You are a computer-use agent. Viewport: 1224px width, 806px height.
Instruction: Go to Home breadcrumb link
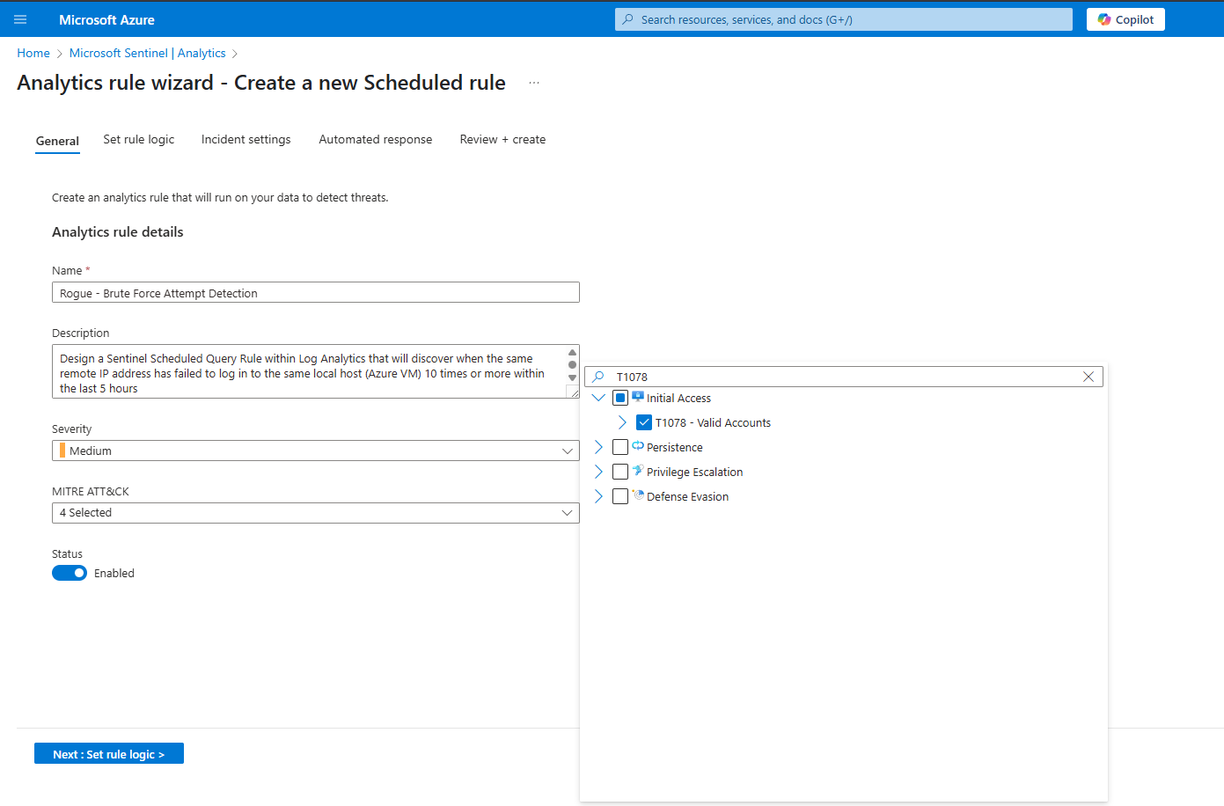click(33, 53)
